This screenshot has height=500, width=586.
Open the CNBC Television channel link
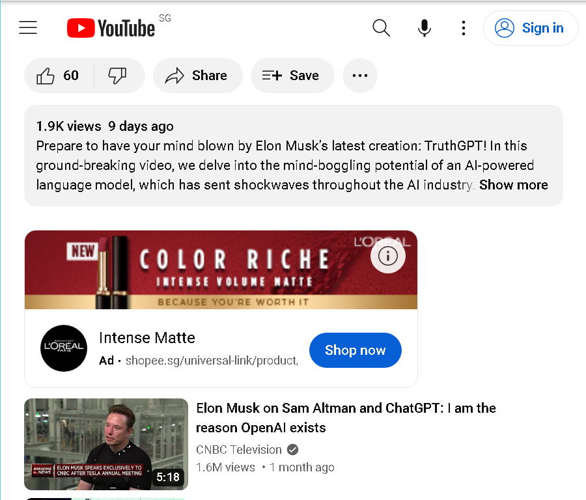coord(239,450)
